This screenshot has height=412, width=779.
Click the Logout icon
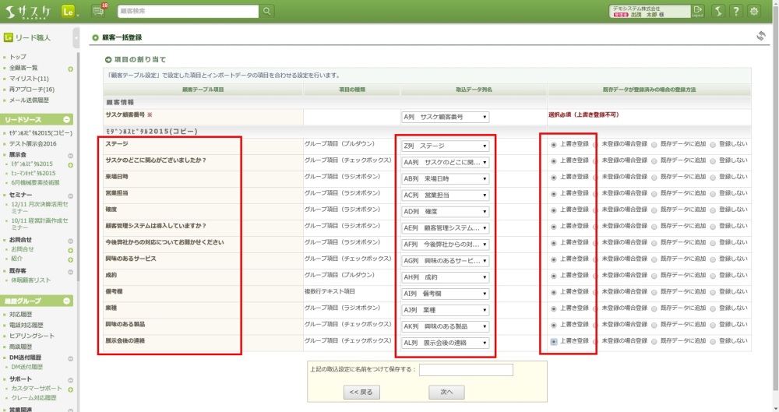(697, 11)
